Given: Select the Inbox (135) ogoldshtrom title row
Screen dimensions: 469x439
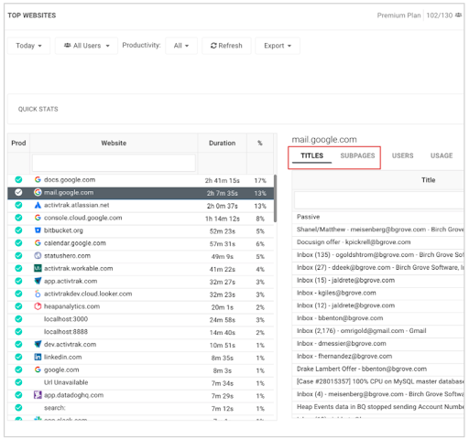Looking at the screenshot, I should point(378,255).
